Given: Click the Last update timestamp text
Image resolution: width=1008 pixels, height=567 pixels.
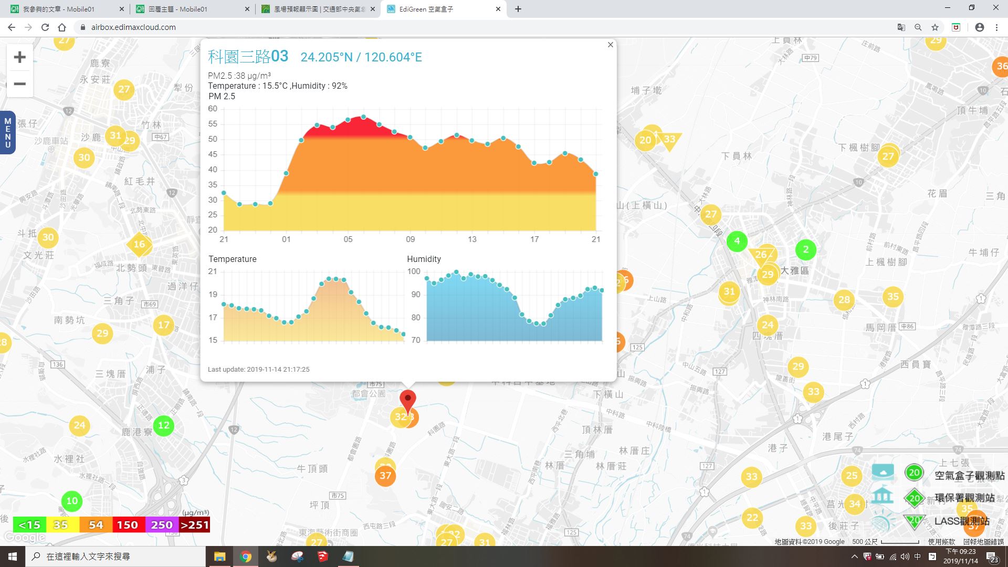Looking at the screenshot, I should click(259, 369).
